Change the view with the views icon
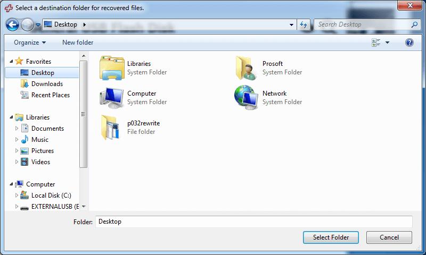The width and height of the screenshot is (426, 255). (x=376, y=42)
